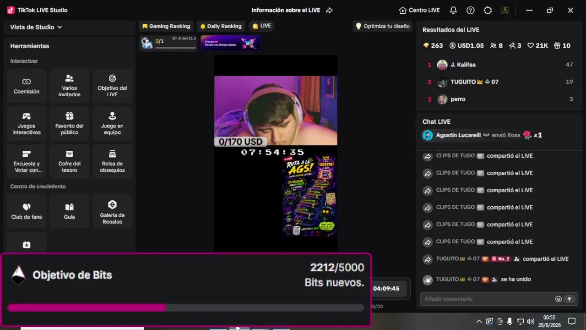Click the Herramientas panel heading
This screenshot has width=586, height=330.
point(30,46)
